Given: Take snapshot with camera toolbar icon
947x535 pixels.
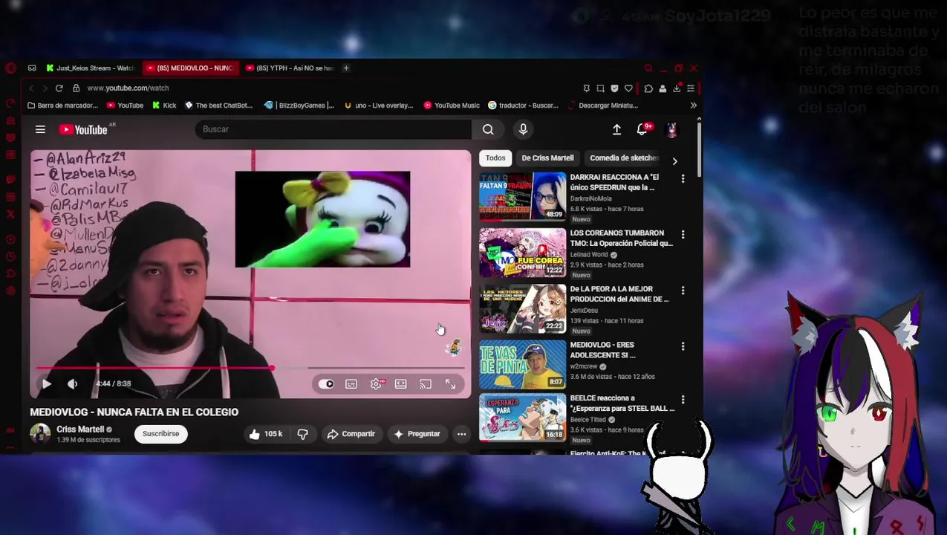Looking at the screenshot, I should (x=600, y=88).
